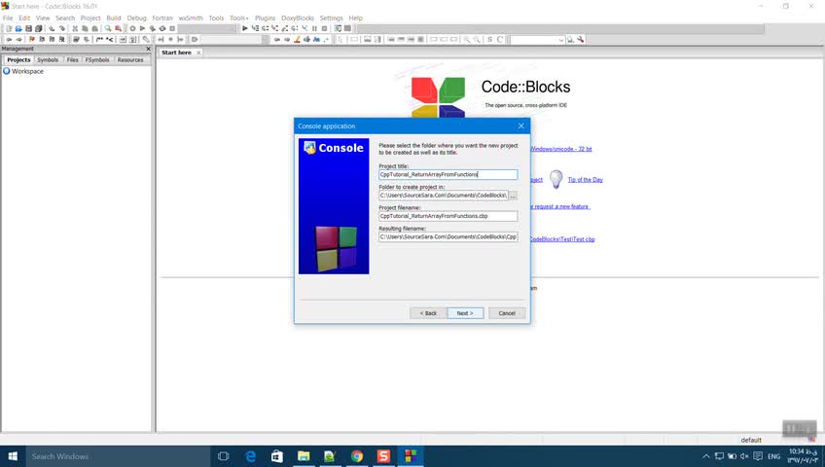Select the Start here editor tab

[x=177, y=53]
